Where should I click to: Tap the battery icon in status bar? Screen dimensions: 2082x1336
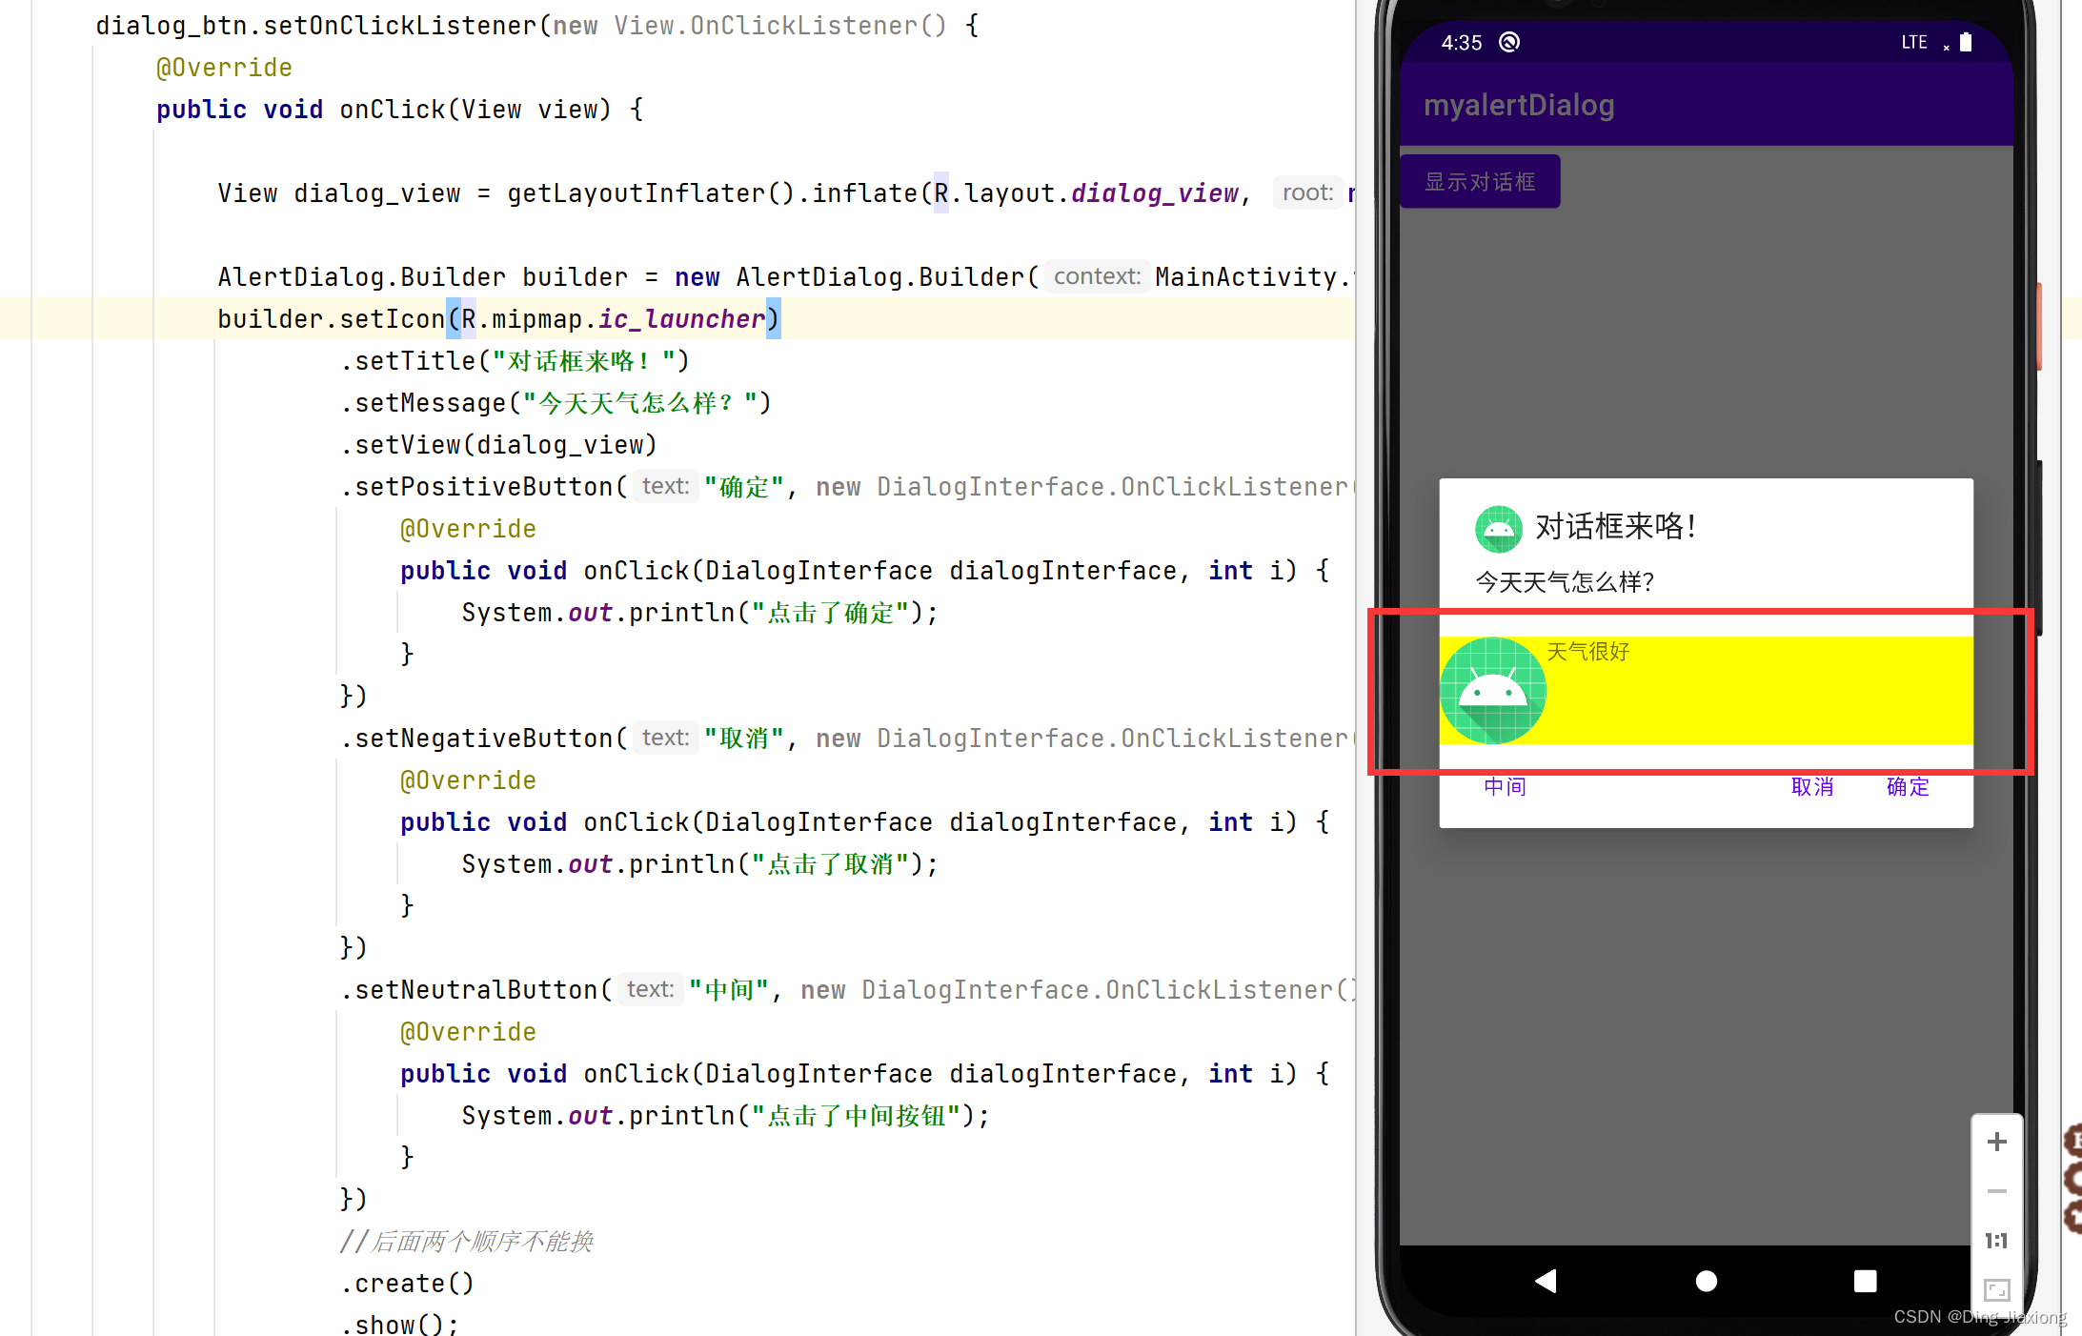point(1966,42)
